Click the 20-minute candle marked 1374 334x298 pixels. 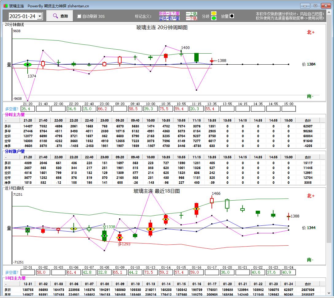coord(28,65)
